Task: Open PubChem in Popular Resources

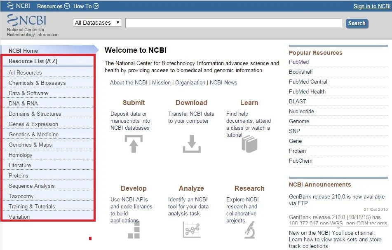Action: click(x=300, y=161)
